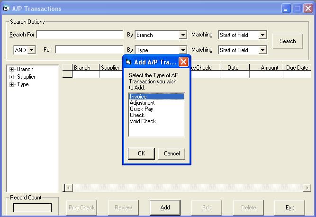Viewport: 316px width, 217px height.
Task: Close the A/P Transactions window
Action: click(308, 9)
